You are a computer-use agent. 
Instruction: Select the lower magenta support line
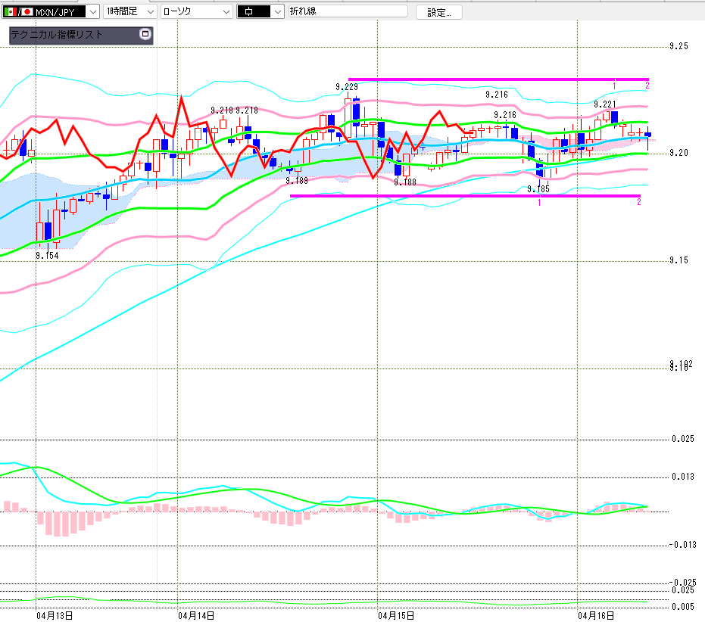pyautogui.click(x=454, y=196)
